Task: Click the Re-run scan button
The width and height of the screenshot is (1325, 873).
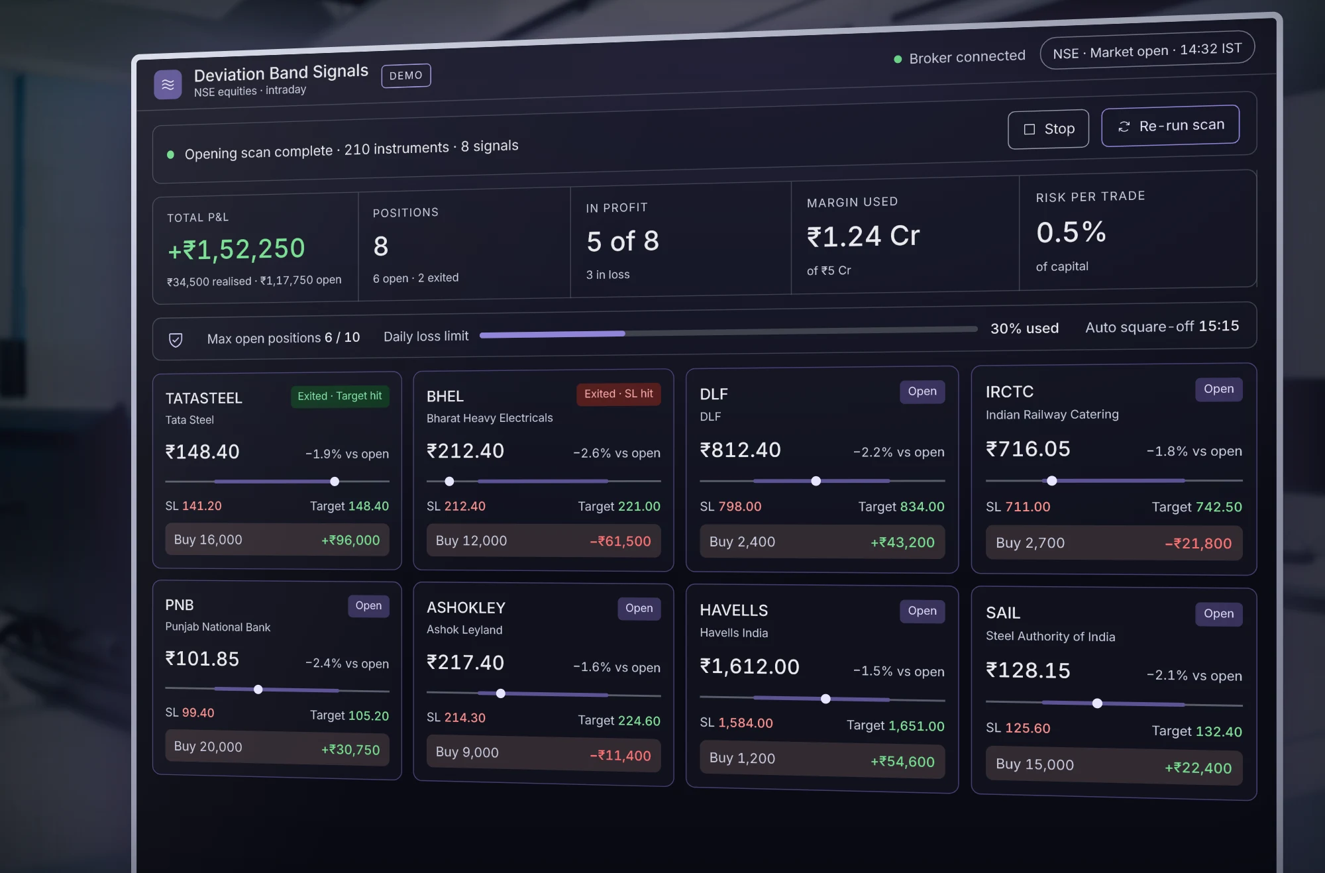Action: [x=1170, y=125]
